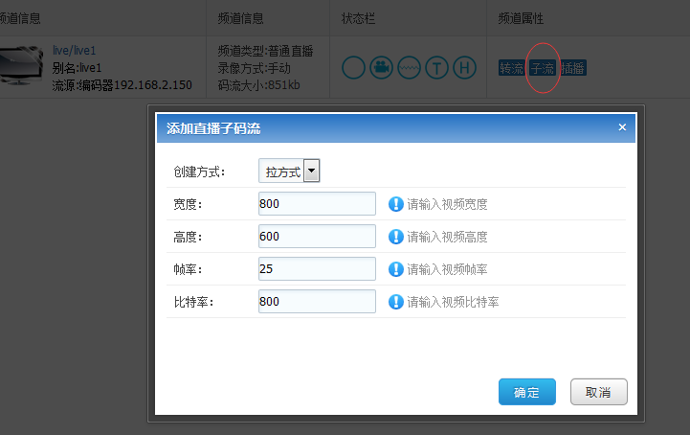
Task: Click the circled T status icon
Action: tap(436, 68)
